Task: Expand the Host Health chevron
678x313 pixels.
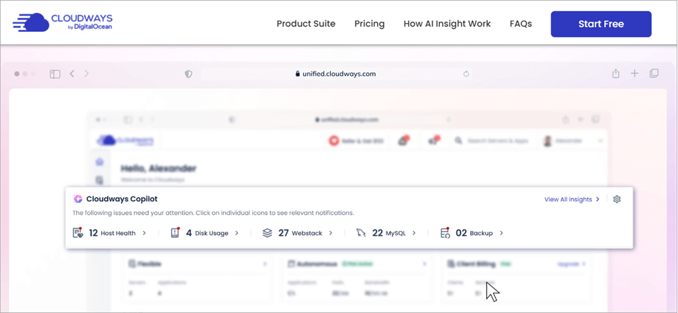Action: pyautogui.click(x=144, y=233)
